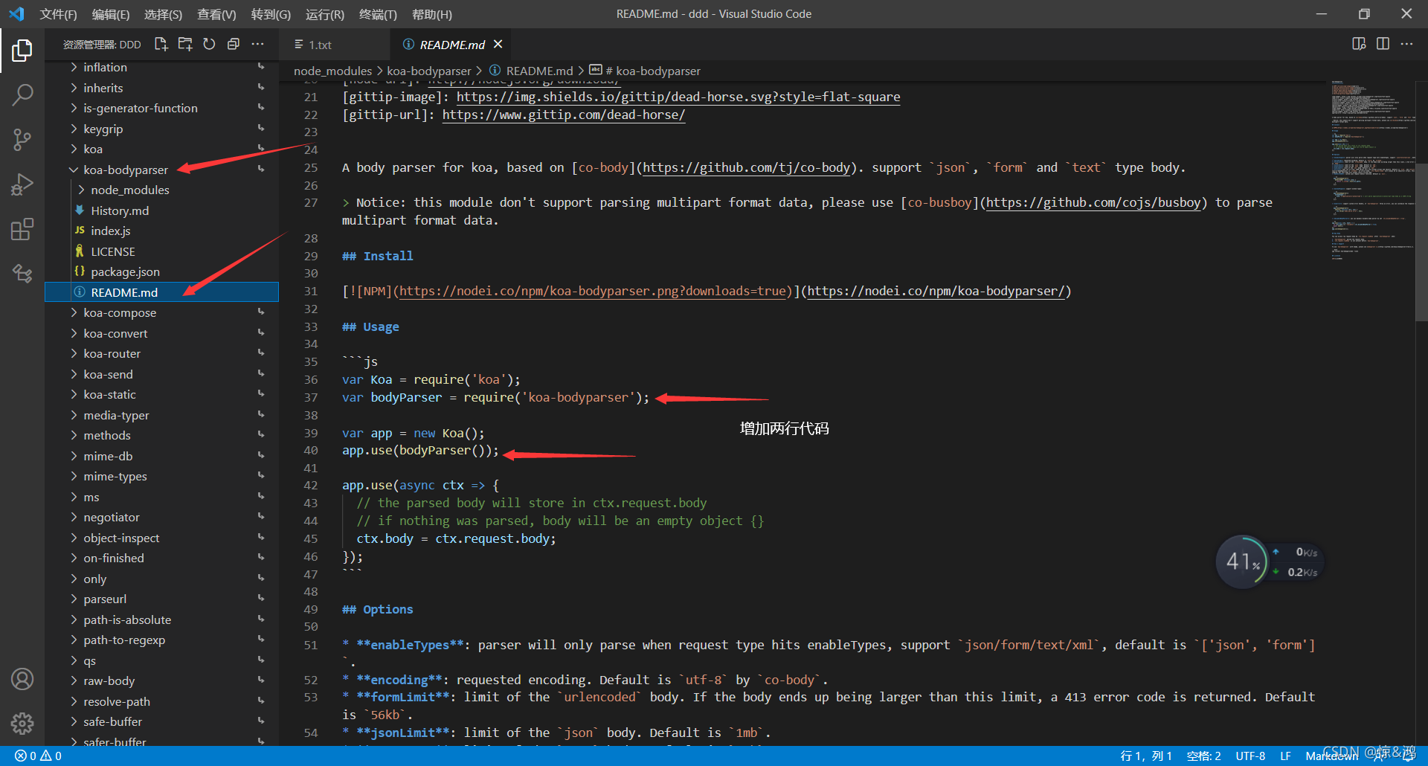Click '# koa-bodyparser' heading breadcrumb

[646, 71]
